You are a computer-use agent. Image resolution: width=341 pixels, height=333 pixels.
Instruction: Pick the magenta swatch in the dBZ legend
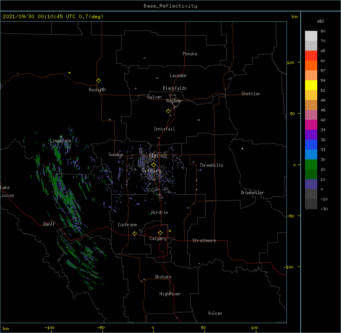[x=311, y=125]
